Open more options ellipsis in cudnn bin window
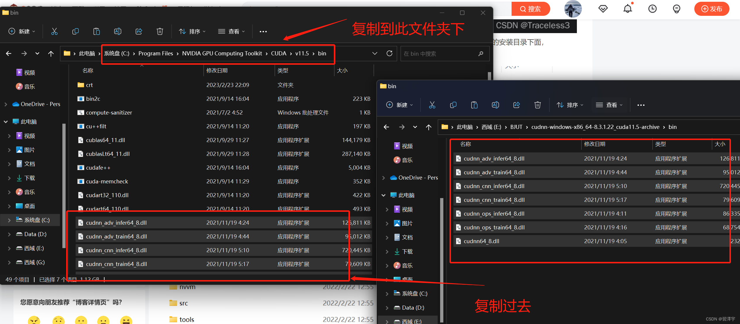Screen dimensions: 740x324 point(641,105)
